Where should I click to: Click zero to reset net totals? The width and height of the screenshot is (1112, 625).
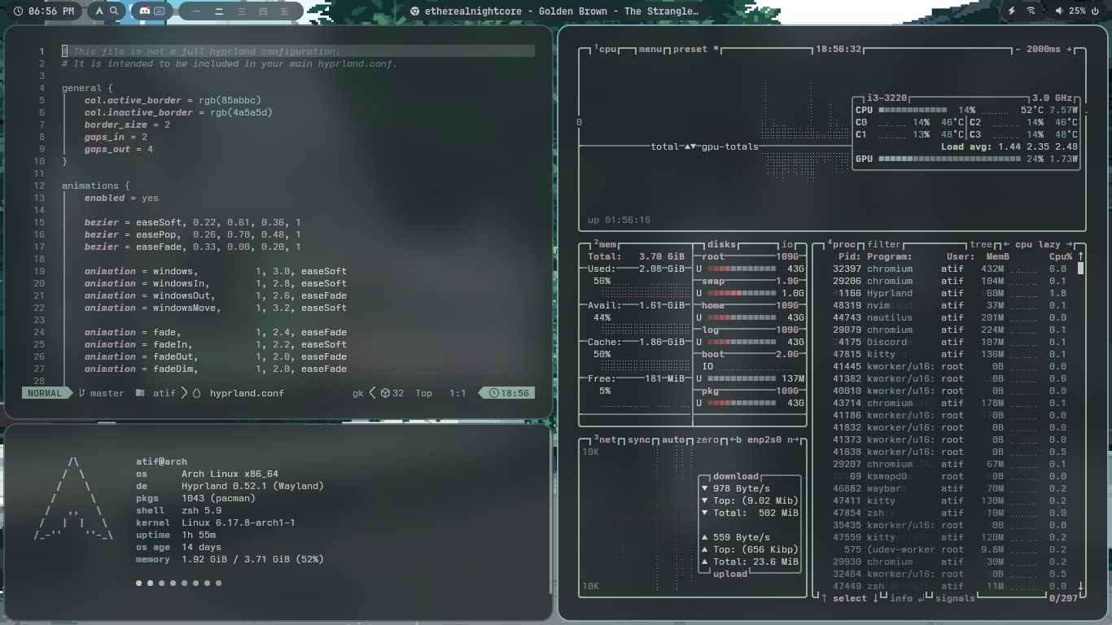(708, 439)
